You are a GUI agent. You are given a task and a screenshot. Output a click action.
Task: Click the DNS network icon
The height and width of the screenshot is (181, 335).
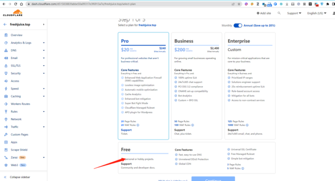(6, 50)
